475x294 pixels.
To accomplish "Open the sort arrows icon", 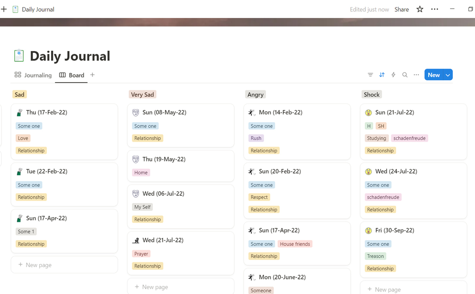I will tap(382, 75).
